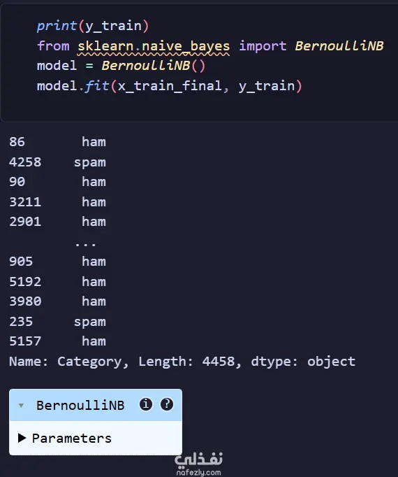Click output row 86 ham
The height and width of the screenshot is (477, 398).
(57, 142)
